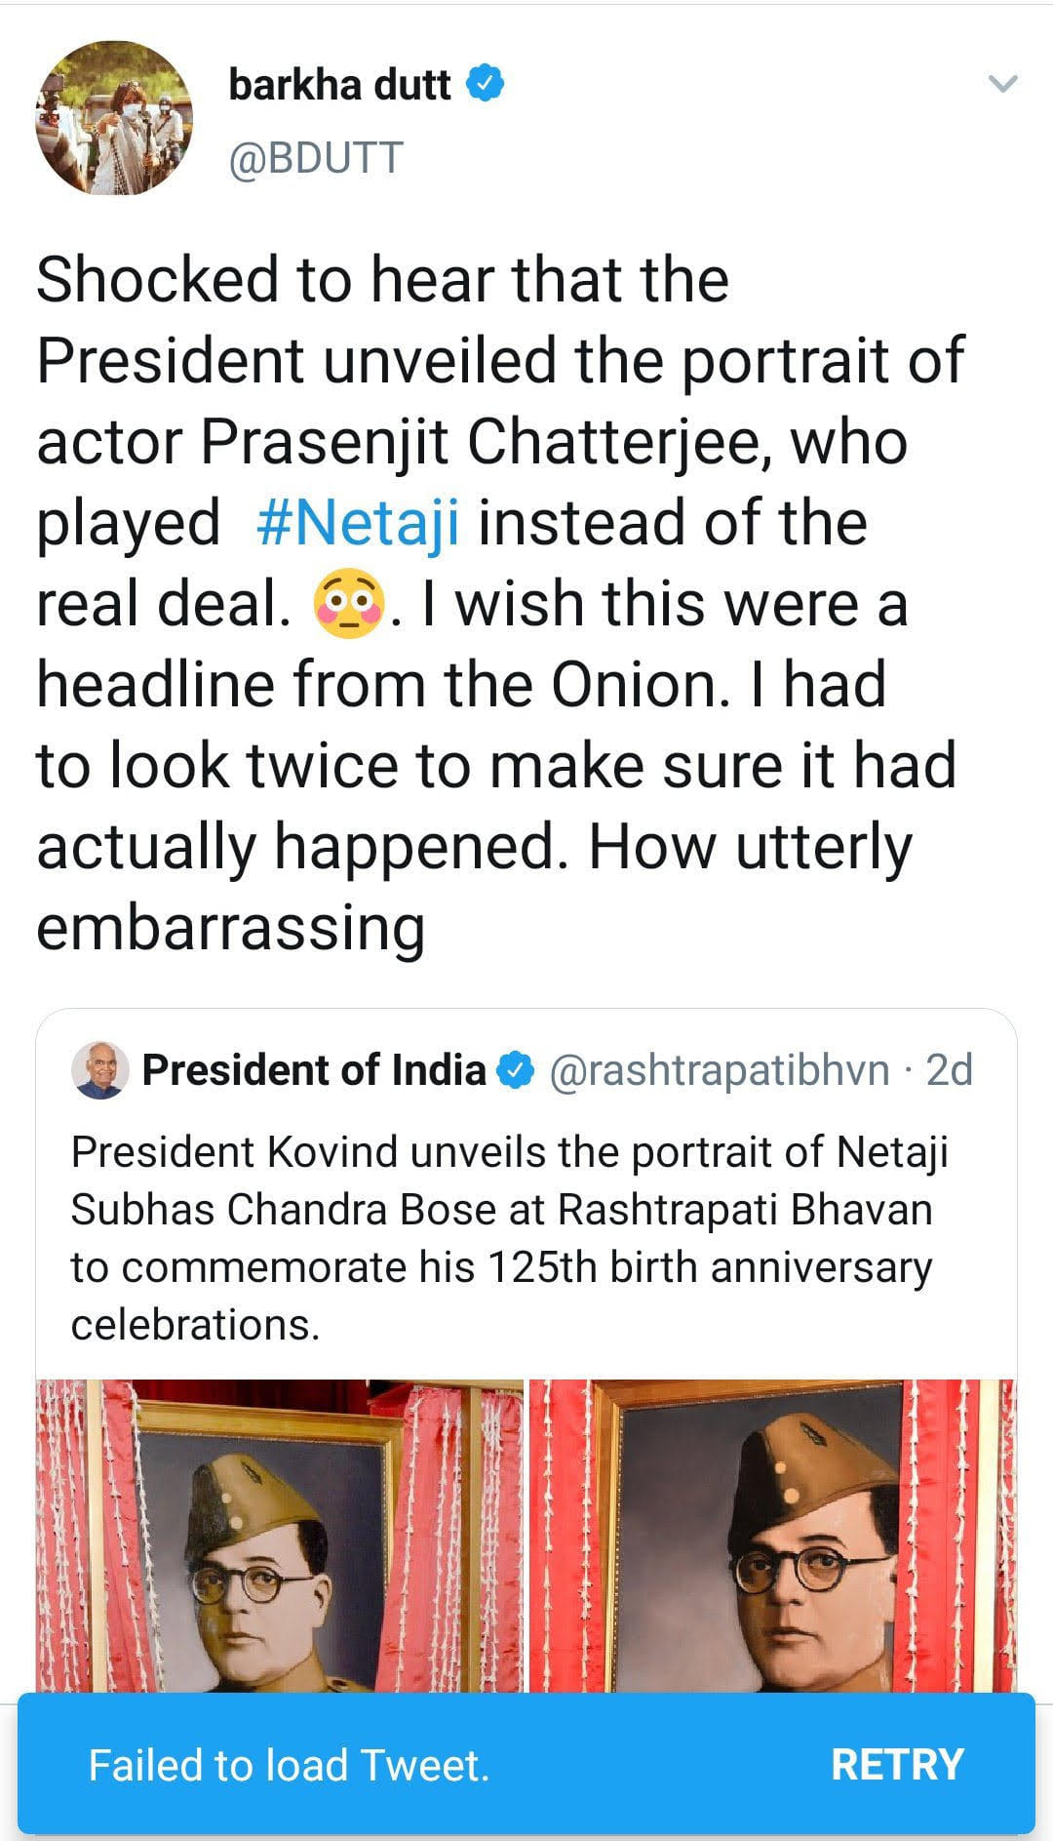1053x1841 pixels.
Task: Open President of India's small avatar
Action: click(x=100, y=1070)
